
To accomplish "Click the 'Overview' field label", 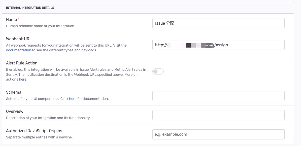I will 15,112.
